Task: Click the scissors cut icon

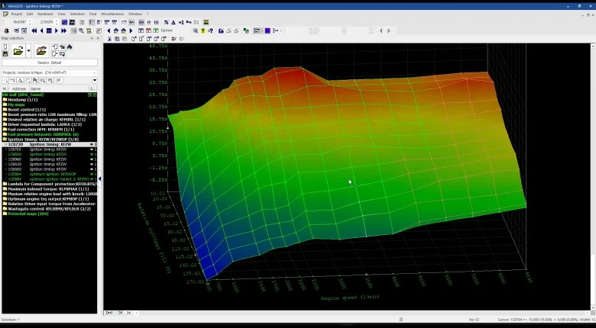Action: coord(109,39)
